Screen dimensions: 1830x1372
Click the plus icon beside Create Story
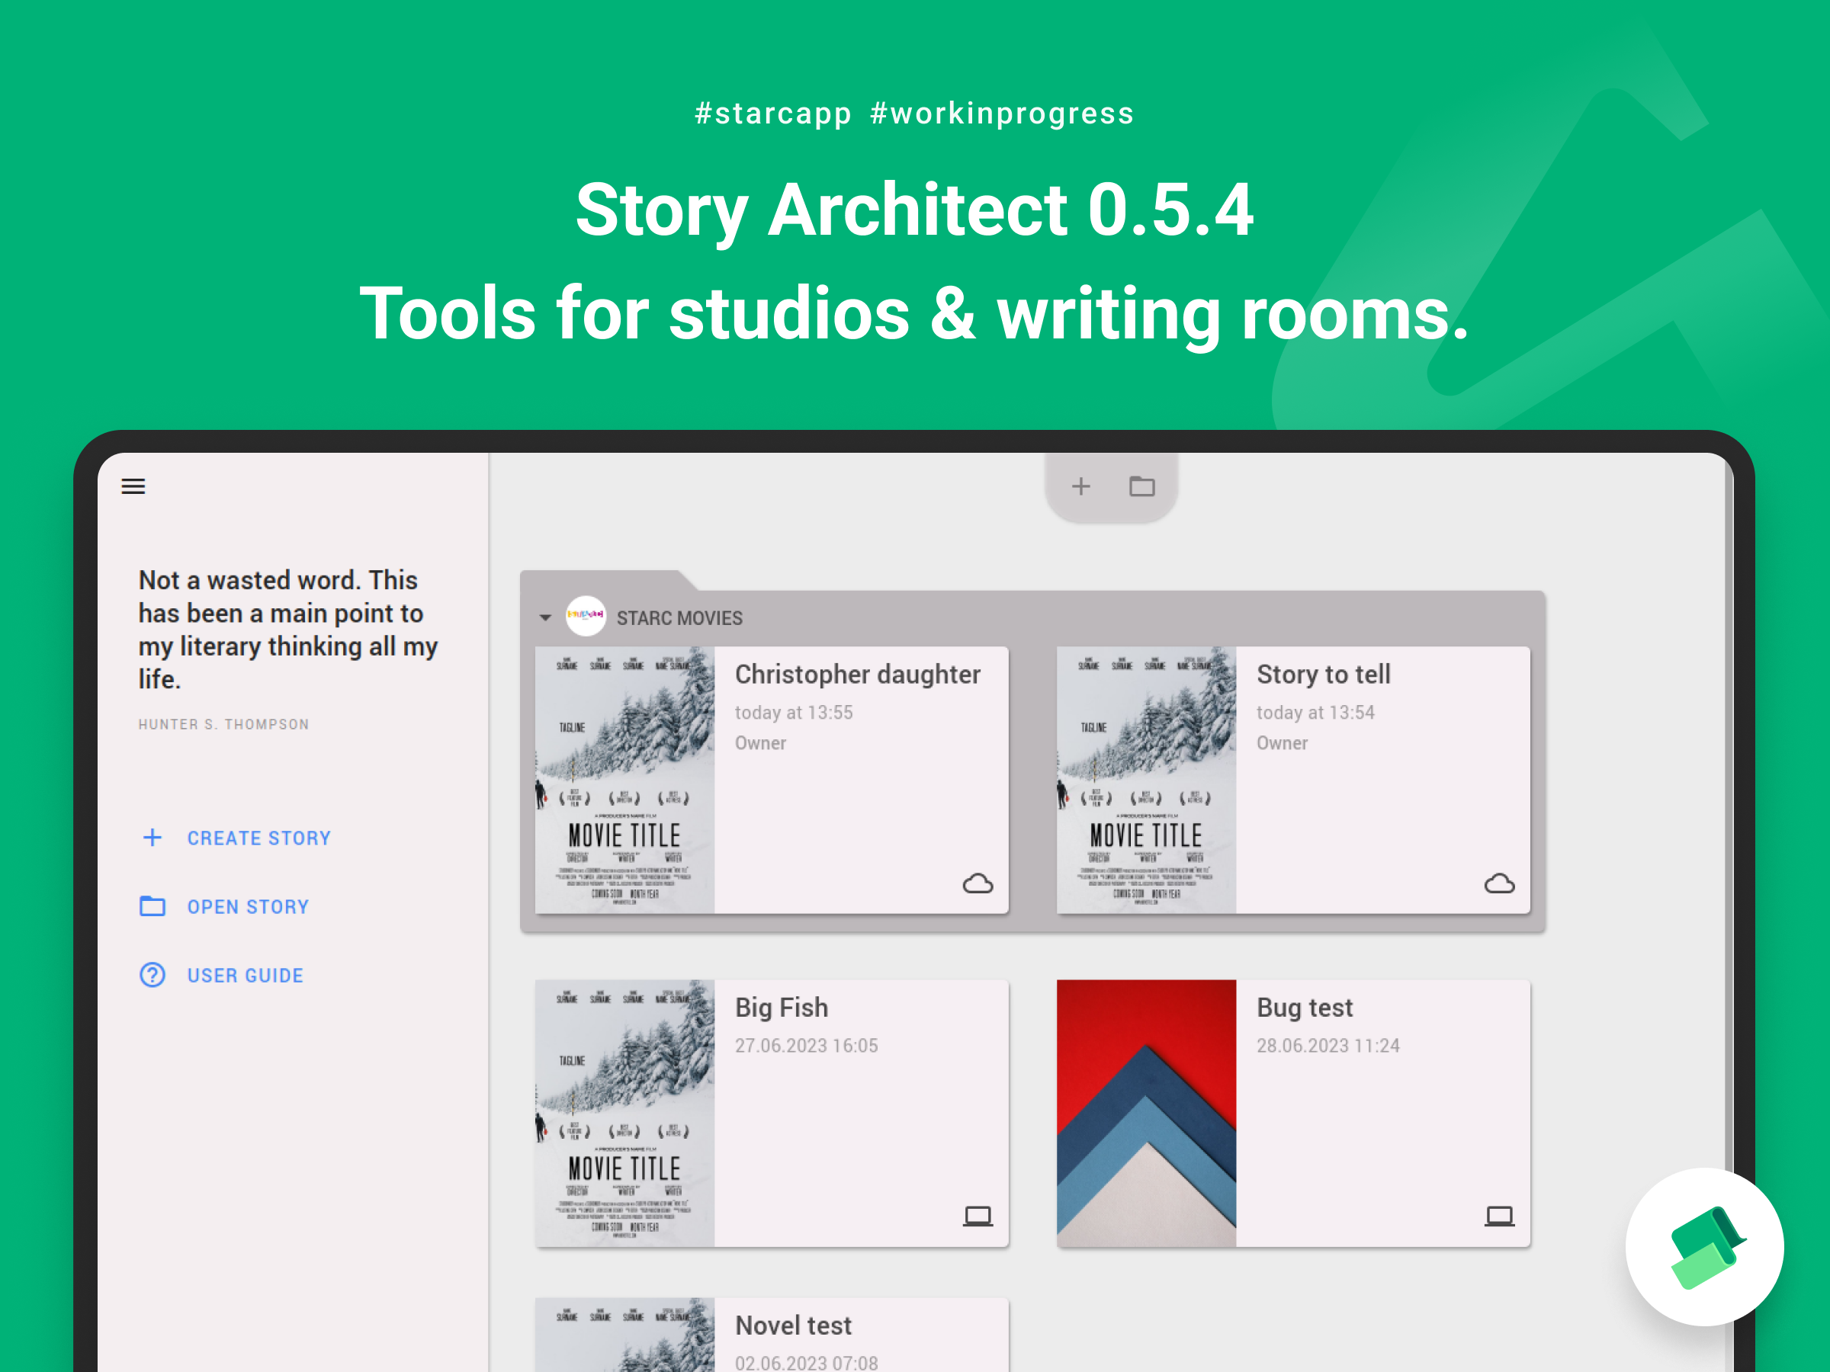click(152, 838)
